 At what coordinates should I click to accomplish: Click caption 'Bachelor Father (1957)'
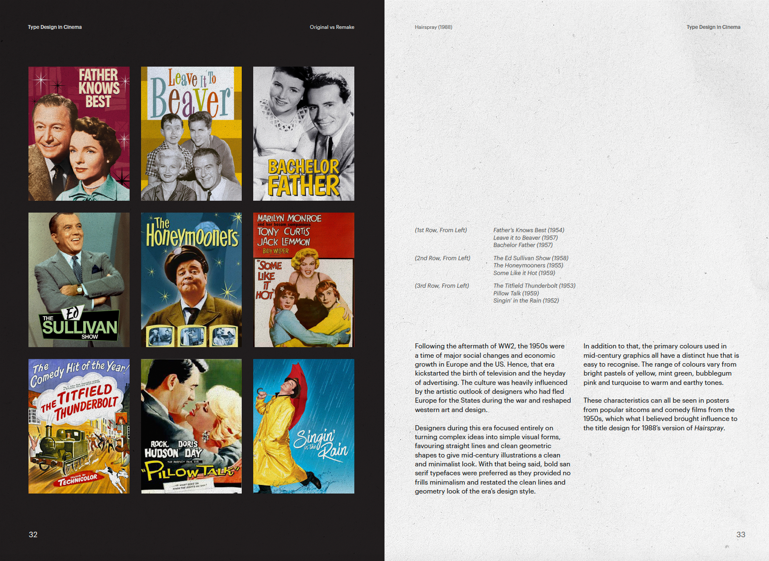523,245
